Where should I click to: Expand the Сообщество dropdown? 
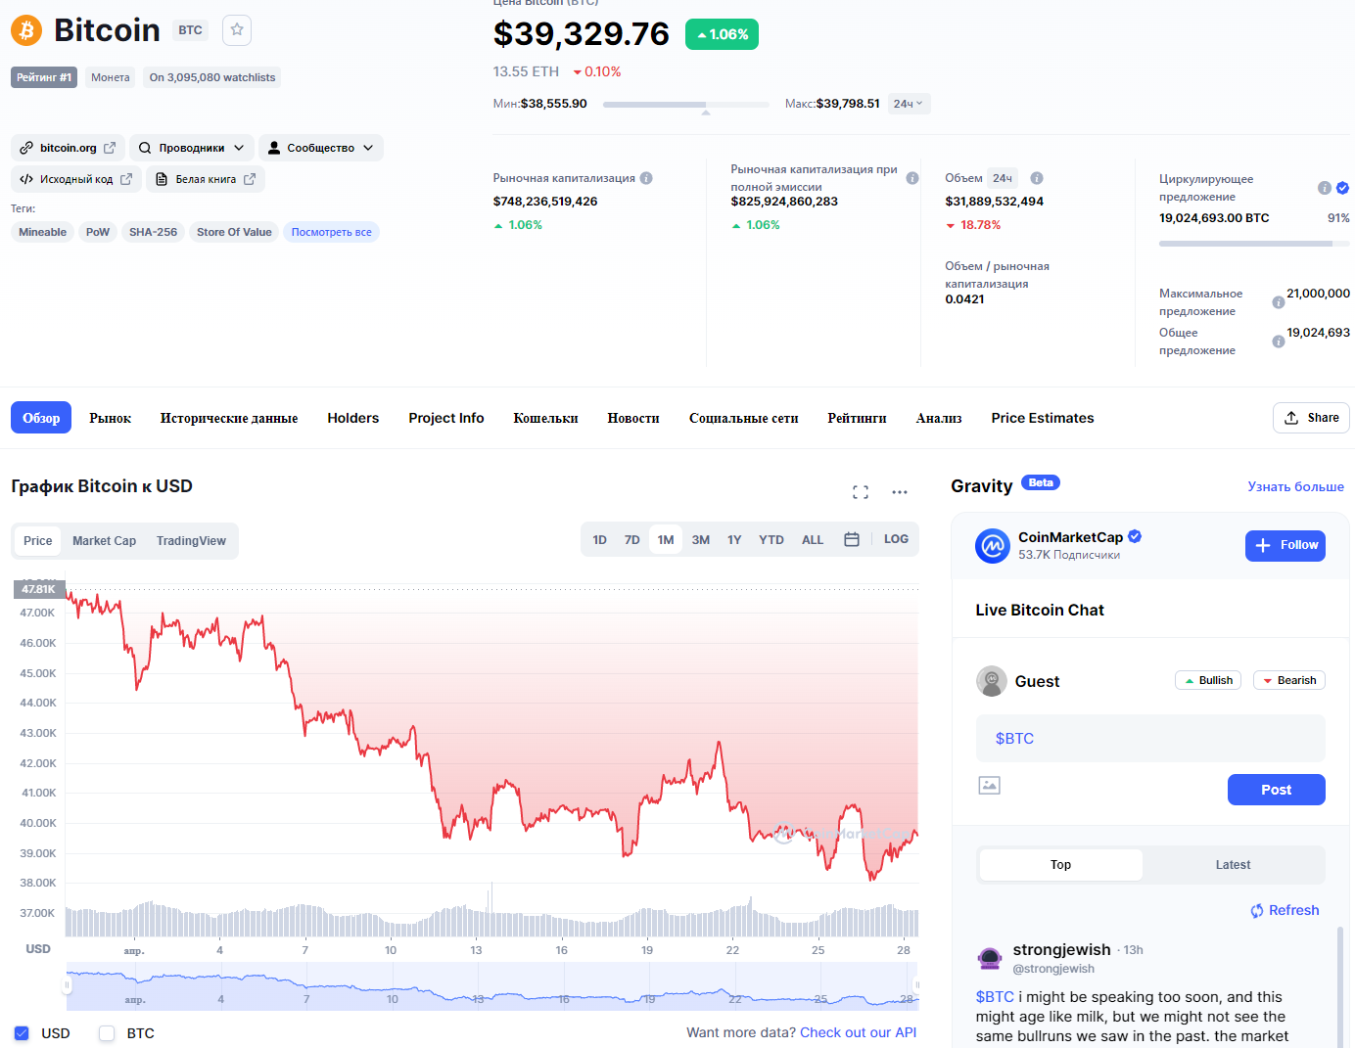click(320, 148)
